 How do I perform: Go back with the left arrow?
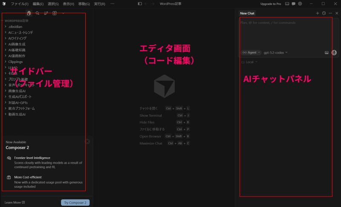coord(146,4)
